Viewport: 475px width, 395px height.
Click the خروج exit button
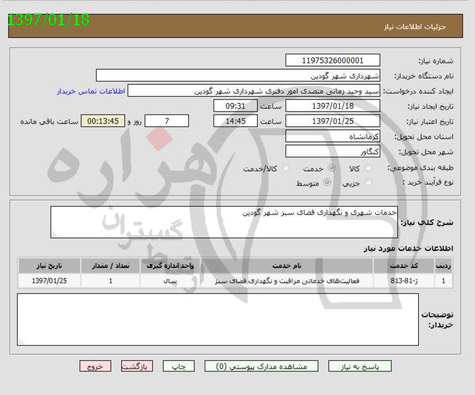[95, 366]
